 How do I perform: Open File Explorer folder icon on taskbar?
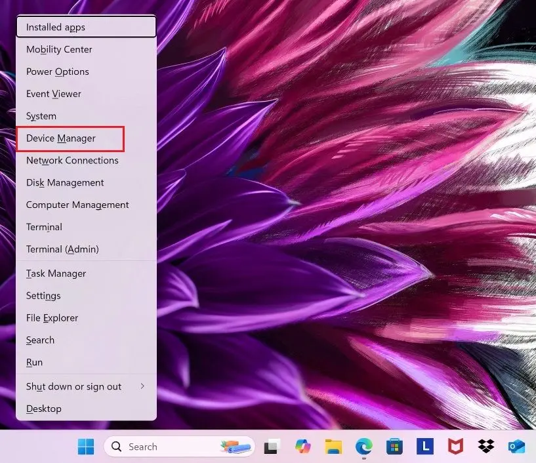(x=333, y=447)
